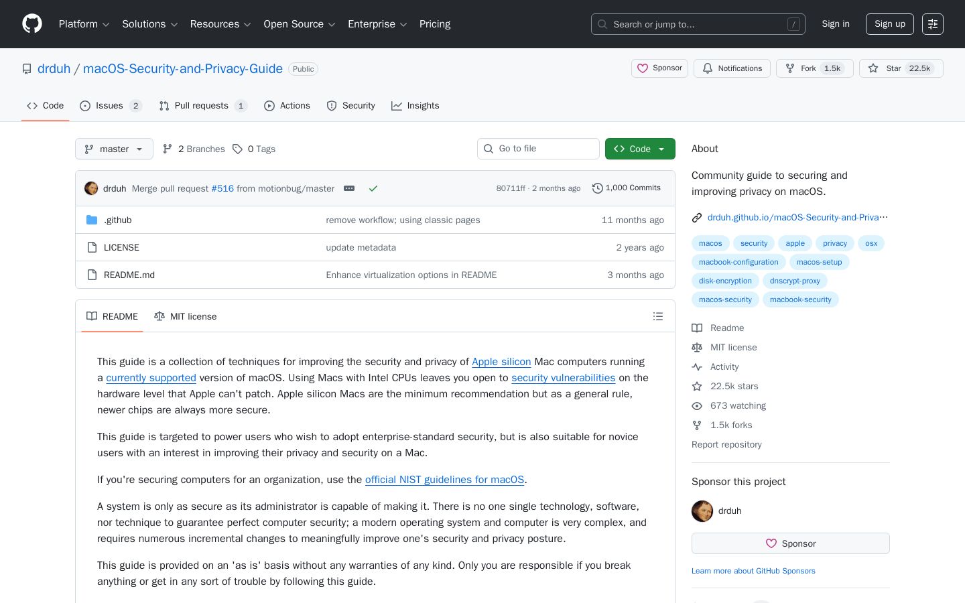Screen dimensions: 965x603
Task: Select the README tab in file viewer
Action: tap(112, 316)
